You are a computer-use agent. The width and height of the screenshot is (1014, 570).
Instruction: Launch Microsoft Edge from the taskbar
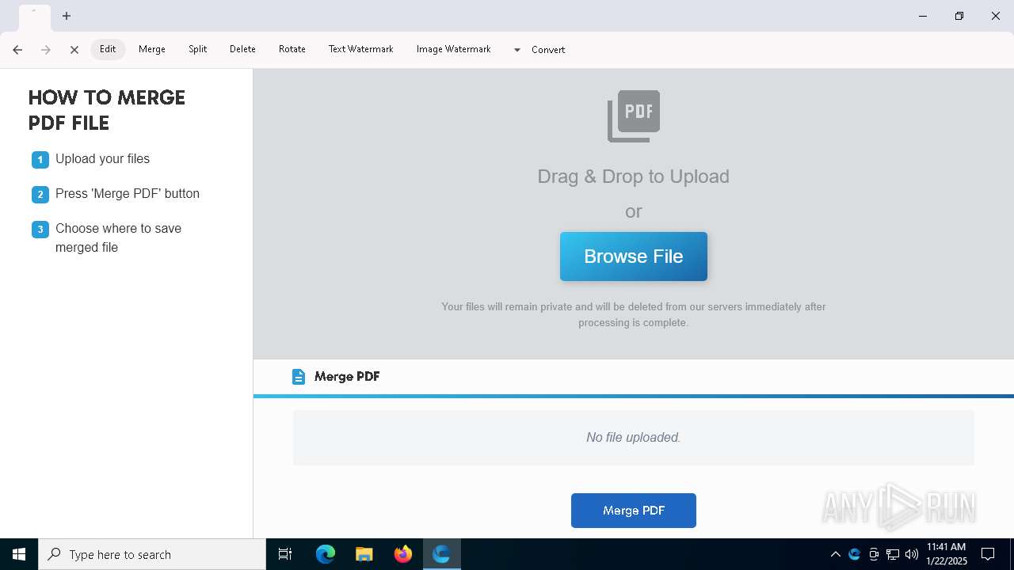326,554
